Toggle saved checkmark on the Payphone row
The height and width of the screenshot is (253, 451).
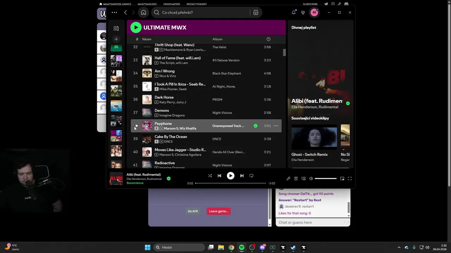click(255, 126)
